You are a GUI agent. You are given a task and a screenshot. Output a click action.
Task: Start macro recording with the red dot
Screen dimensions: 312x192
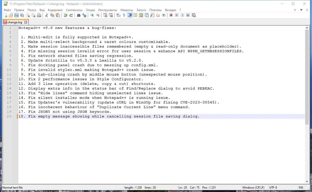171,15
